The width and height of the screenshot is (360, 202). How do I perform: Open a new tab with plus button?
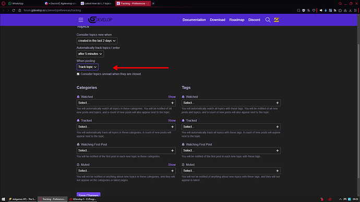[153, 4]
